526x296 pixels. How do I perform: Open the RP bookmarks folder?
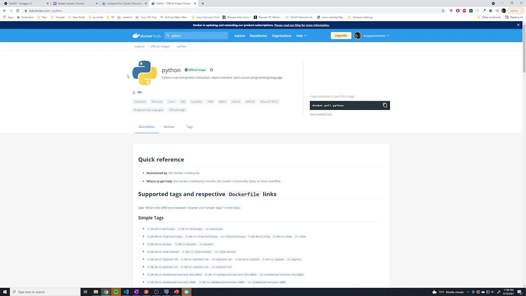(110, 17)
